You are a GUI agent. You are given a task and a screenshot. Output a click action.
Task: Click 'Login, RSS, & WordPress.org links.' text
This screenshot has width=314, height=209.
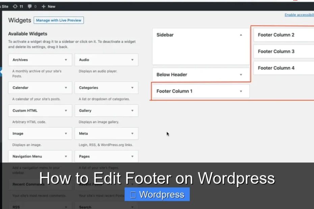click(106, 145)
